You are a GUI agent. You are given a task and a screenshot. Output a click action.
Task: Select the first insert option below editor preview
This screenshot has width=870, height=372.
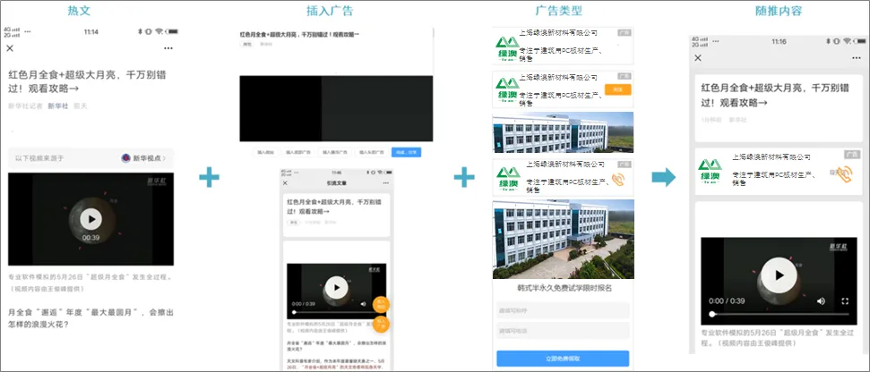(x=263, y=153)
